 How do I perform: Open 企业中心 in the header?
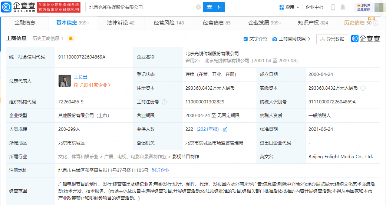pyautogui.click(x=314, y=7)
